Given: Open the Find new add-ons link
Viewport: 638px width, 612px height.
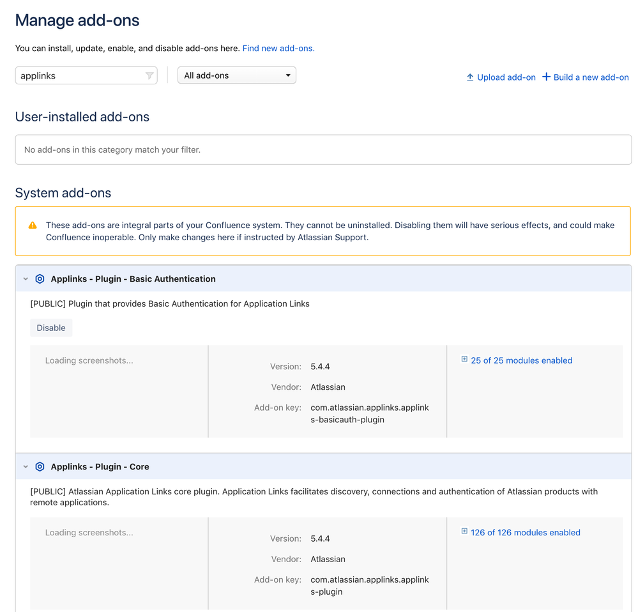Looking at the screenshot, I should click(278, 48).
